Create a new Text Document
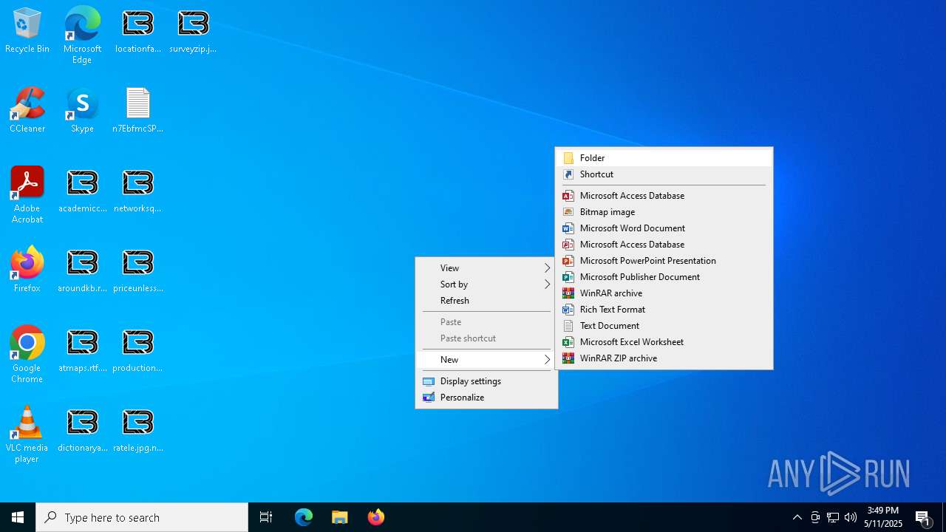Screen dimensions: 946x532 664,326
